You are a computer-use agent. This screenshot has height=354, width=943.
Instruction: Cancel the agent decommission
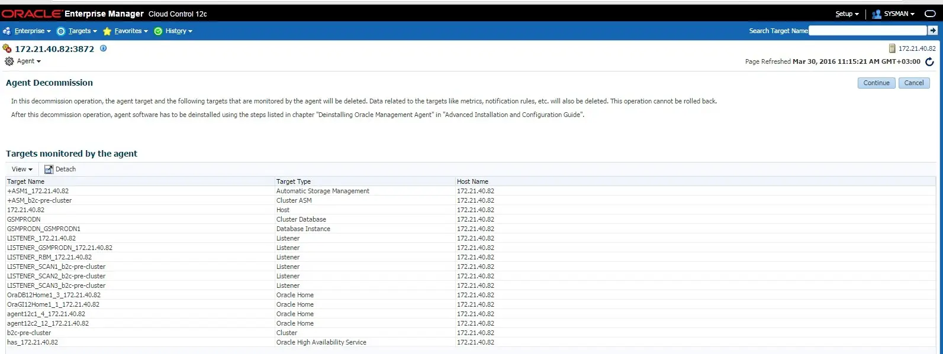tap(914, 83)
